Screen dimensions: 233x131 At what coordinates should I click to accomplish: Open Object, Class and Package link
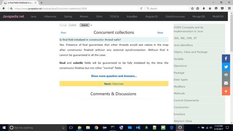click(x=190, y=52)
